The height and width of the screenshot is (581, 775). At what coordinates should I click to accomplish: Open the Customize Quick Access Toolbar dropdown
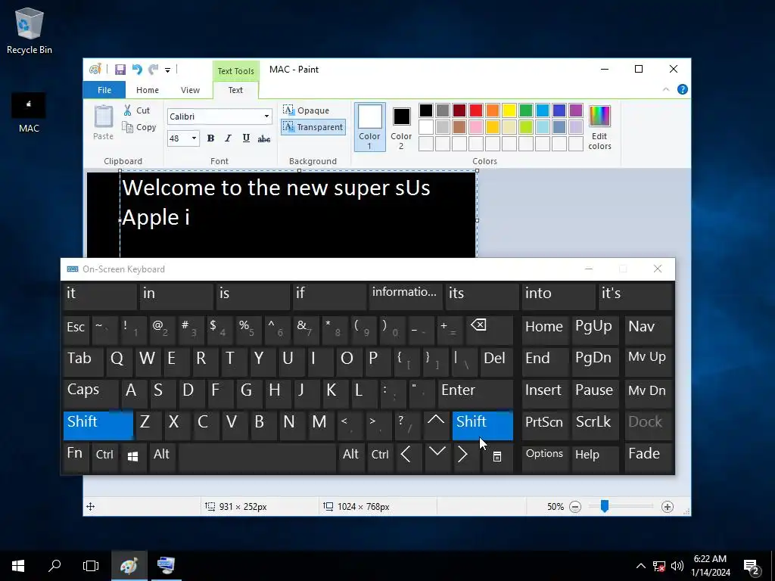pos(167,70)
